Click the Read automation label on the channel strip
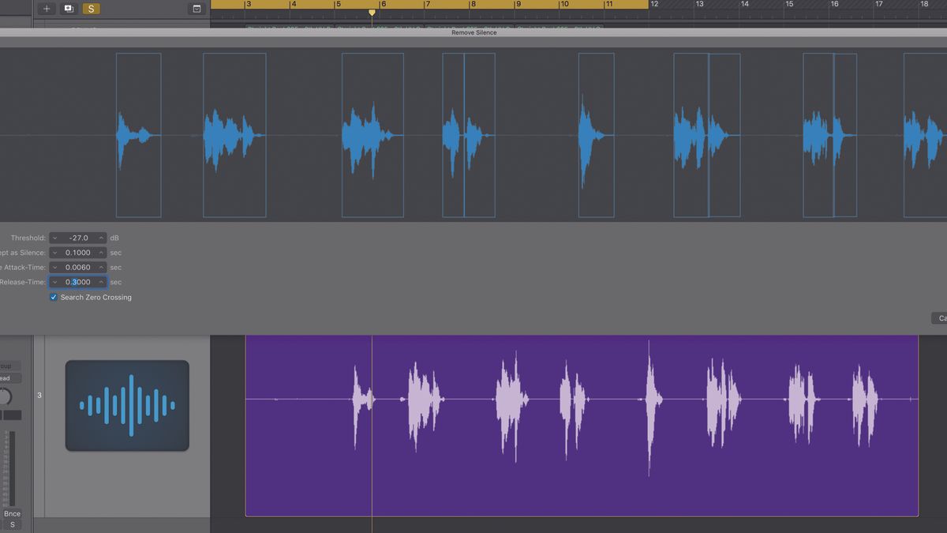The width and height of the screenshot is (947, 533). coord(5,377)
